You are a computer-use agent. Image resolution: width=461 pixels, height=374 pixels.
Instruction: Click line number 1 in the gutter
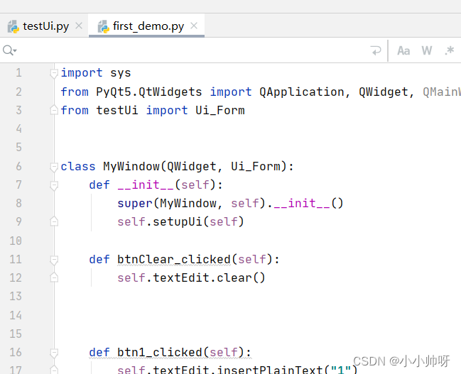18,73
